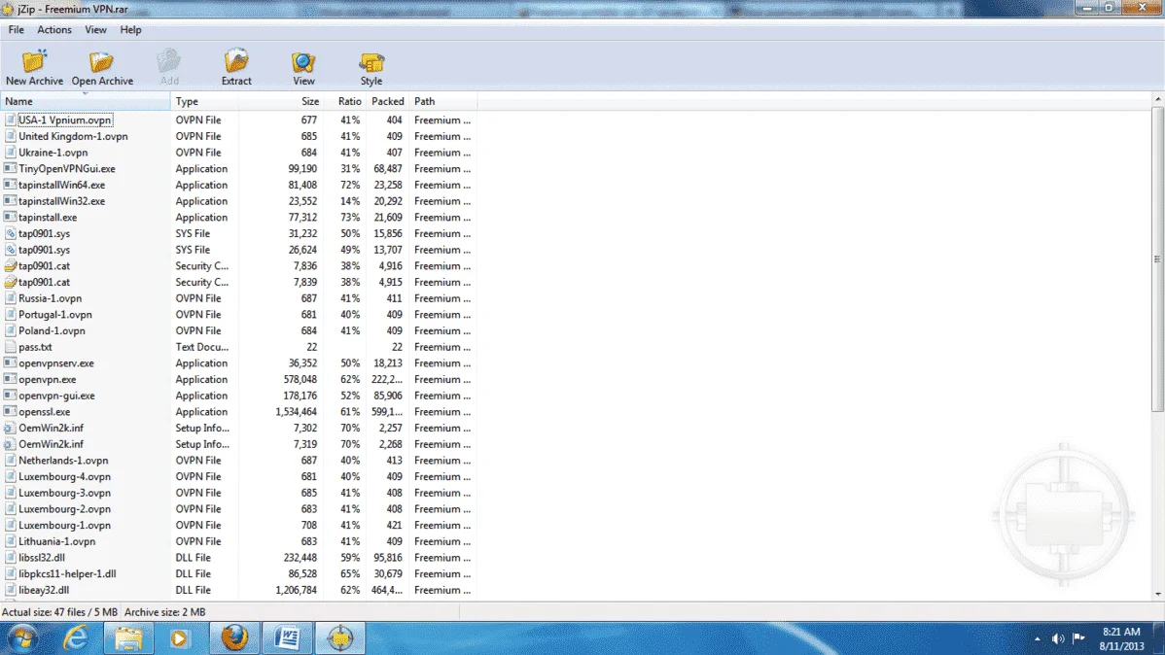1165x655 pixels.
Task: Sort by the Size column header
Action: pyautogui.click(x=281, y=101)
